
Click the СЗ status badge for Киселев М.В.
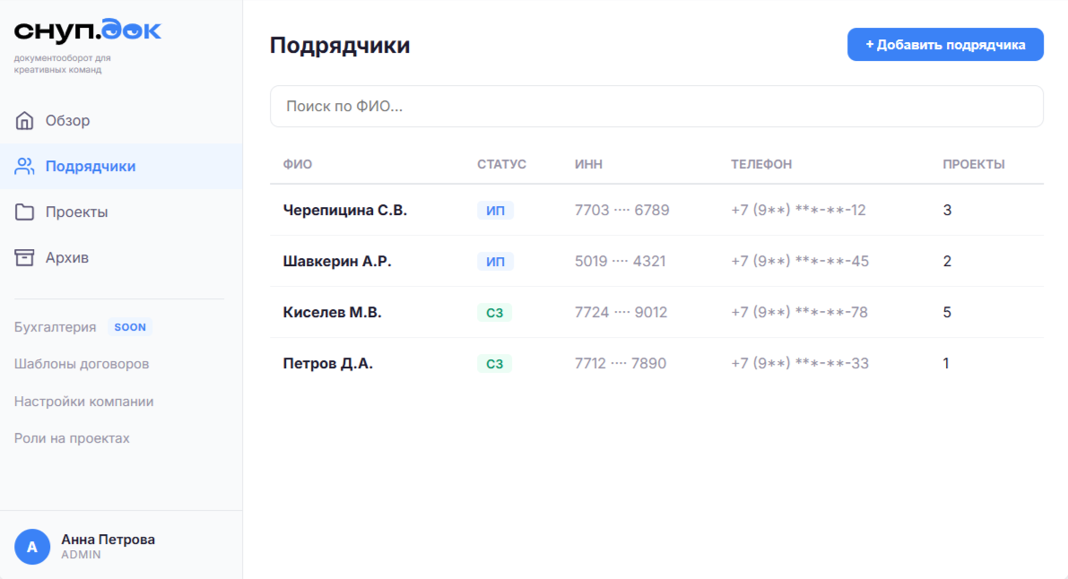point(494,312)
